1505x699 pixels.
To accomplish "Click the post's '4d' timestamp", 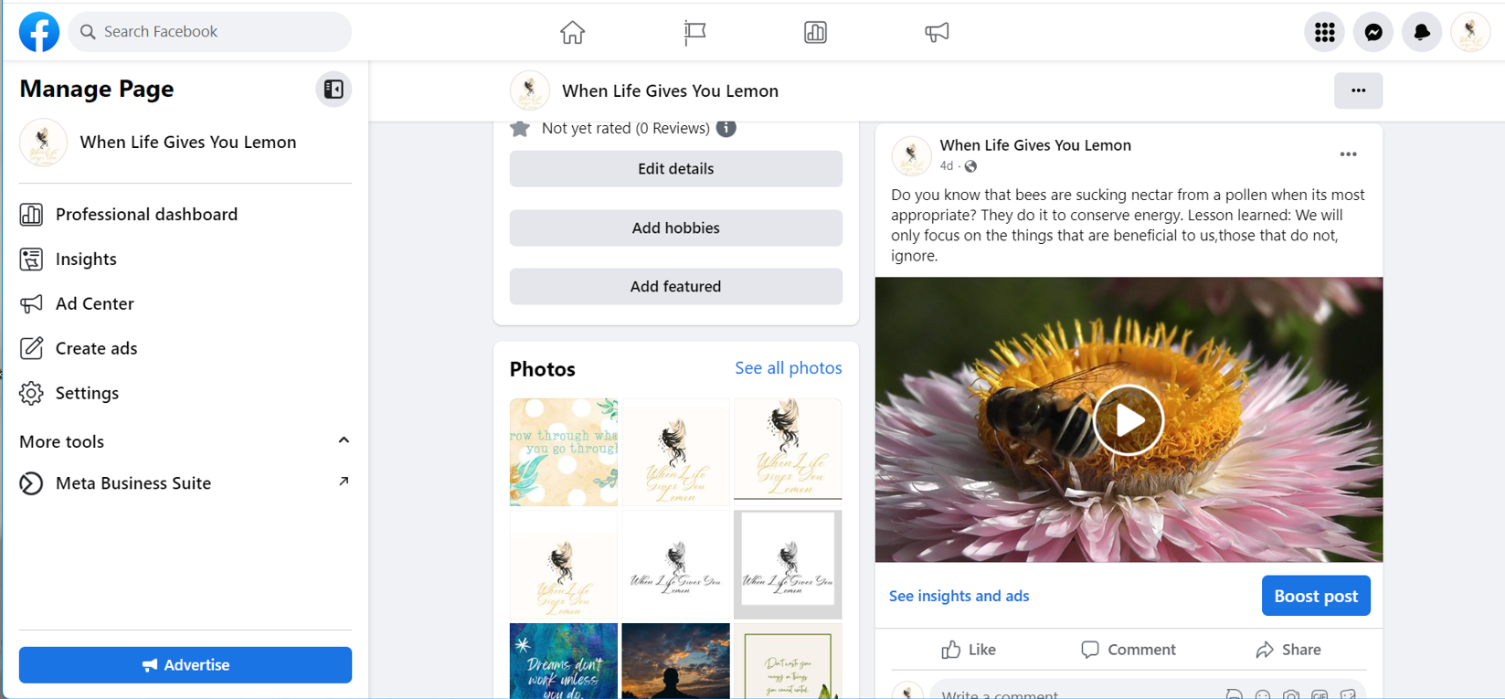I will coord(947,166).
